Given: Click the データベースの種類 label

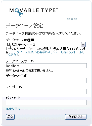Looking at the screenshot, I should tap(20, 40).
